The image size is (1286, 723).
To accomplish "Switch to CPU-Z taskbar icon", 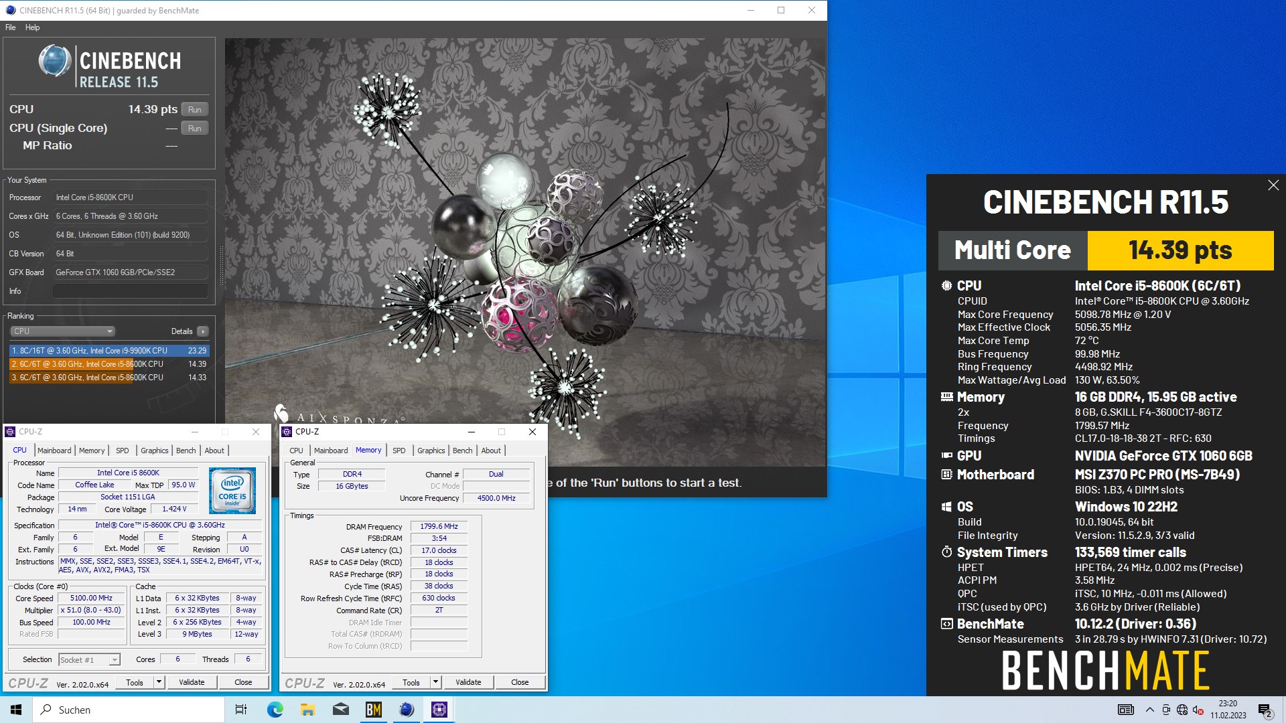I will [x=439, y=710].
